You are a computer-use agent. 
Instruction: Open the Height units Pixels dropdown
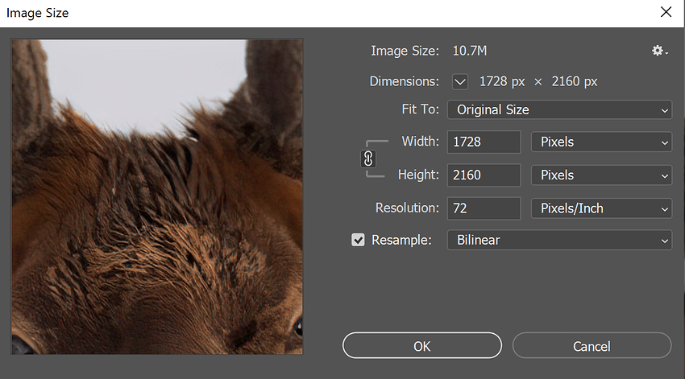[601, 175]
